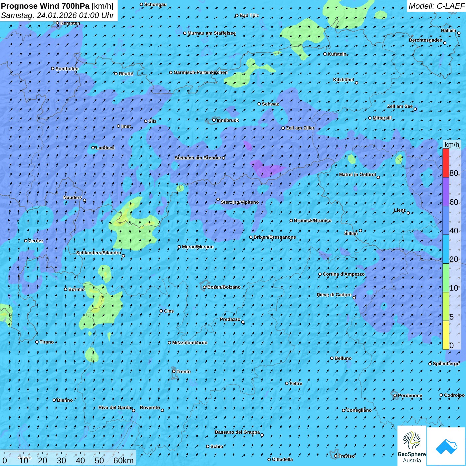Click the 'Steinach am Brenner' label
466x466 pixels.
click(x=198, y=158)
